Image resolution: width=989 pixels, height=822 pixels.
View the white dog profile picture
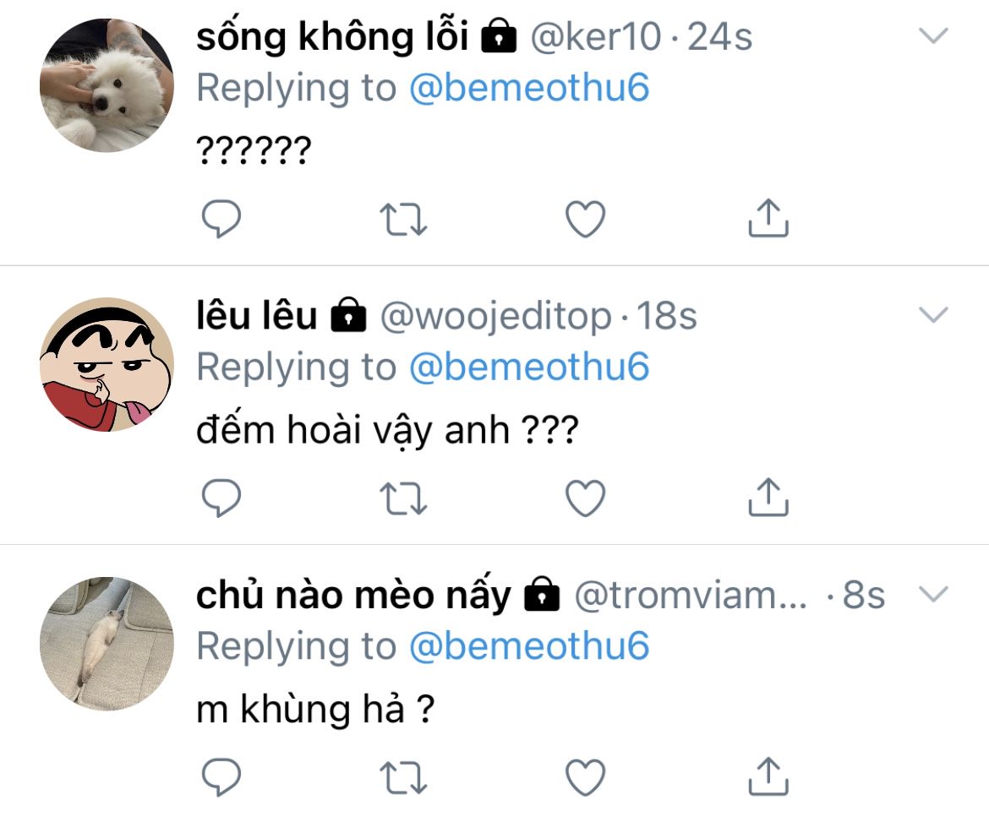pos(107,85)
